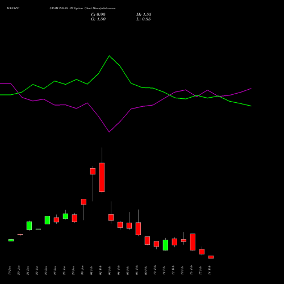Select the large green candle nearest the right end
The height and width of the screenshot is (284, 284).
click(x=165, y=245)
